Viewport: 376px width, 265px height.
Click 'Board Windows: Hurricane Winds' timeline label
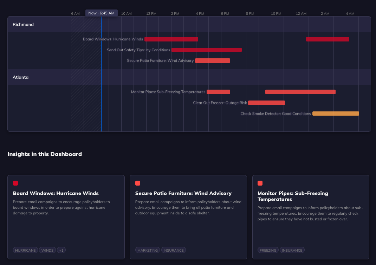click(113, 39)
